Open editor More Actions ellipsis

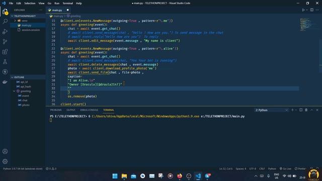[x=317, y=10]
